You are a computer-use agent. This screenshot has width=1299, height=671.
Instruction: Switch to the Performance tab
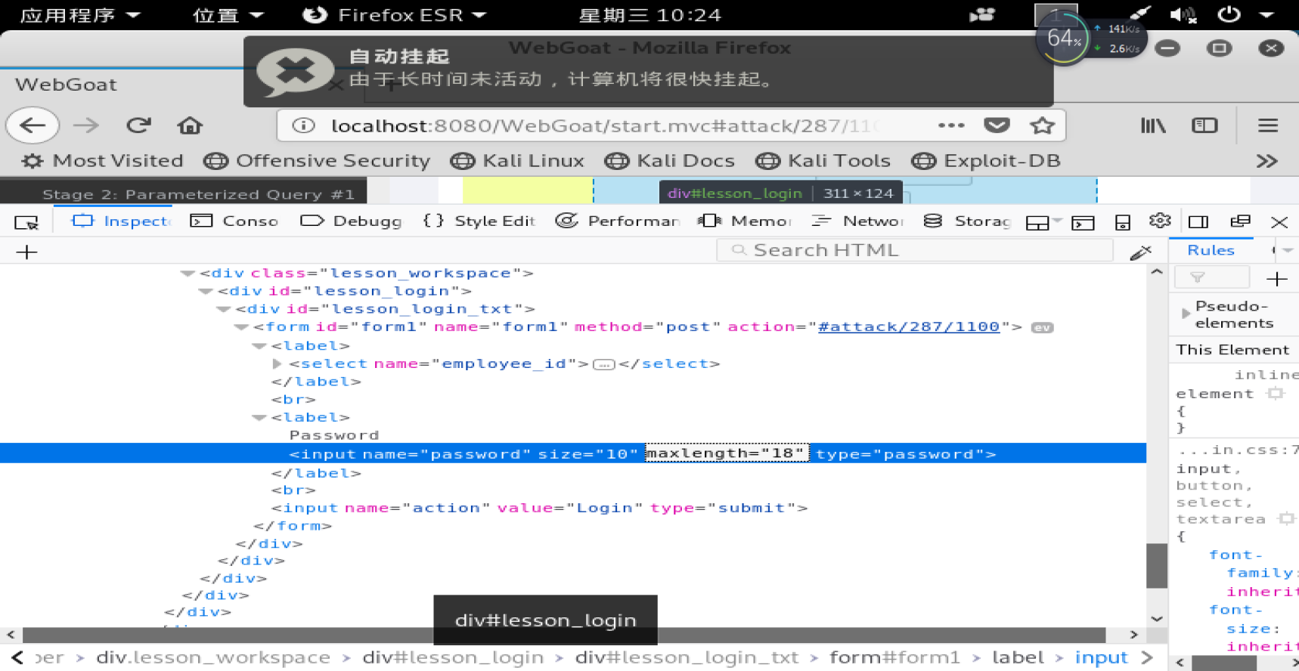[x=618, y=221]
